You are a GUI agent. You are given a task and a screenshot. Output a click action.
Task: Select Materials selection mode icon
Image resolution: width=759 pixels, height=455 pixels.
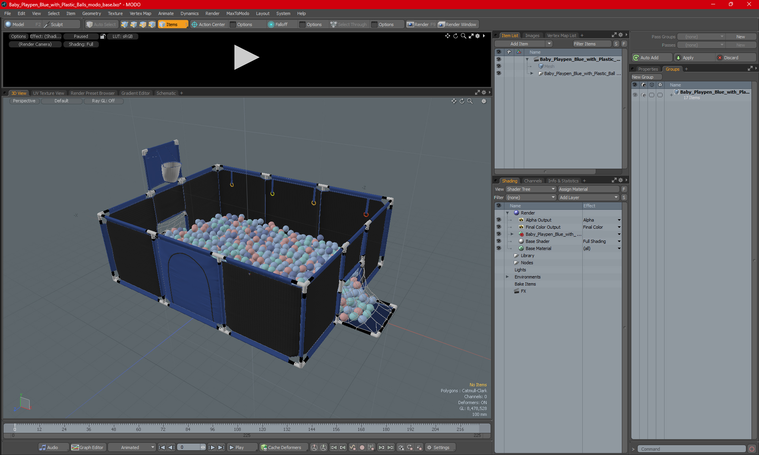152,24
